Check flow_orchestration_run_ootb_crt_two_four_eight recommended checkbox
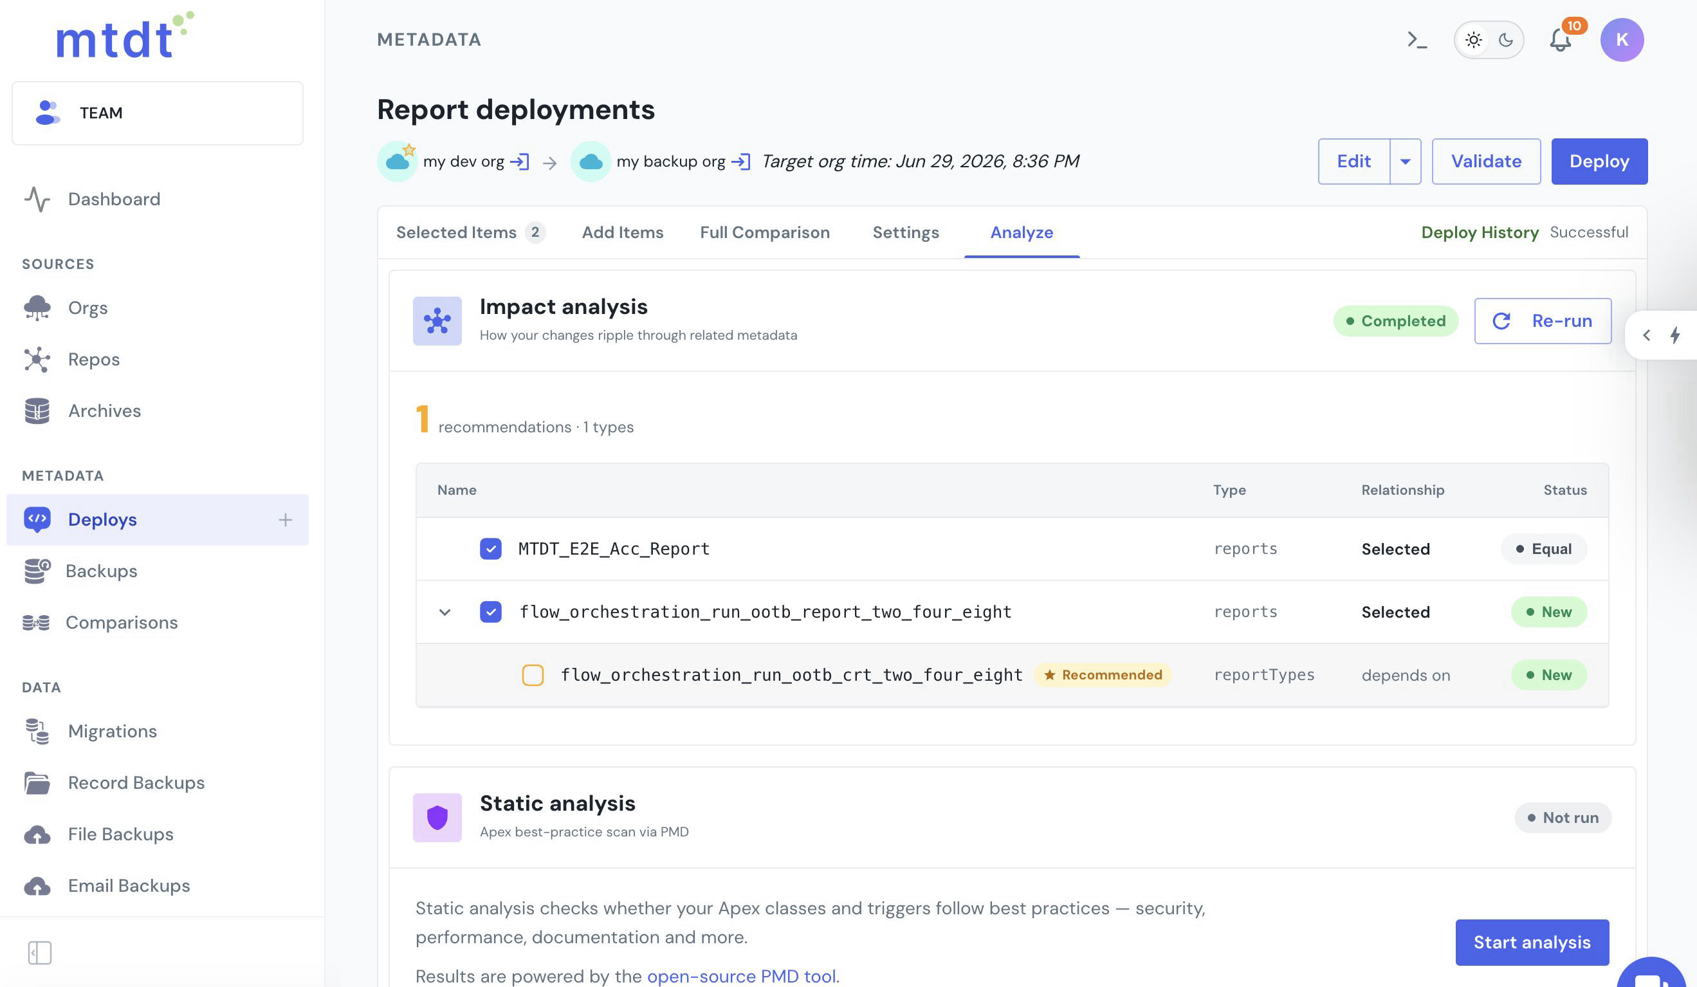The height and width of the screenshot is (987, 1697). click(x=533, y=674)
